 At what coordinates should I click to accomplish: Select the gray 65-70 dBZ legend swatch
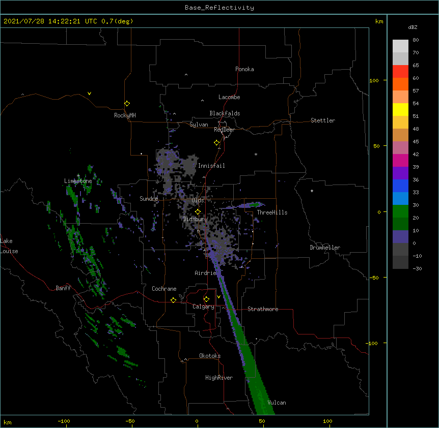[x=400, y=58]
